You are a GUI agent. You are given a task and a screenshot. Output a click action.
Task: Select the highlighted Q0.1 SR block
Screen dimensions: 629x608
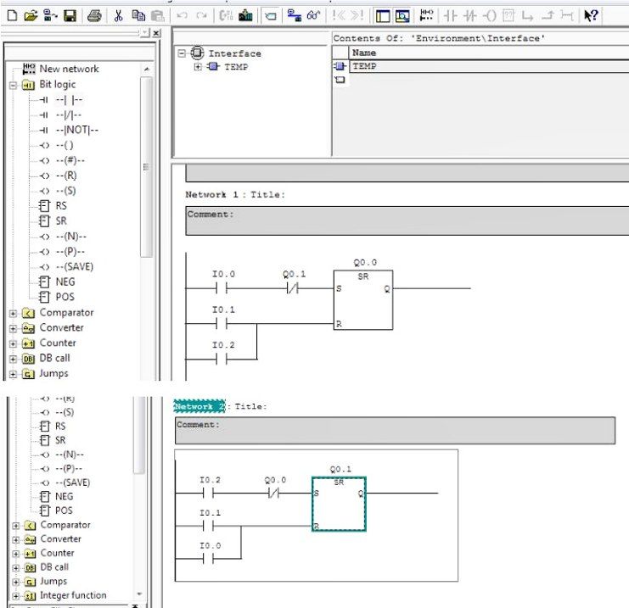[339, 505]
